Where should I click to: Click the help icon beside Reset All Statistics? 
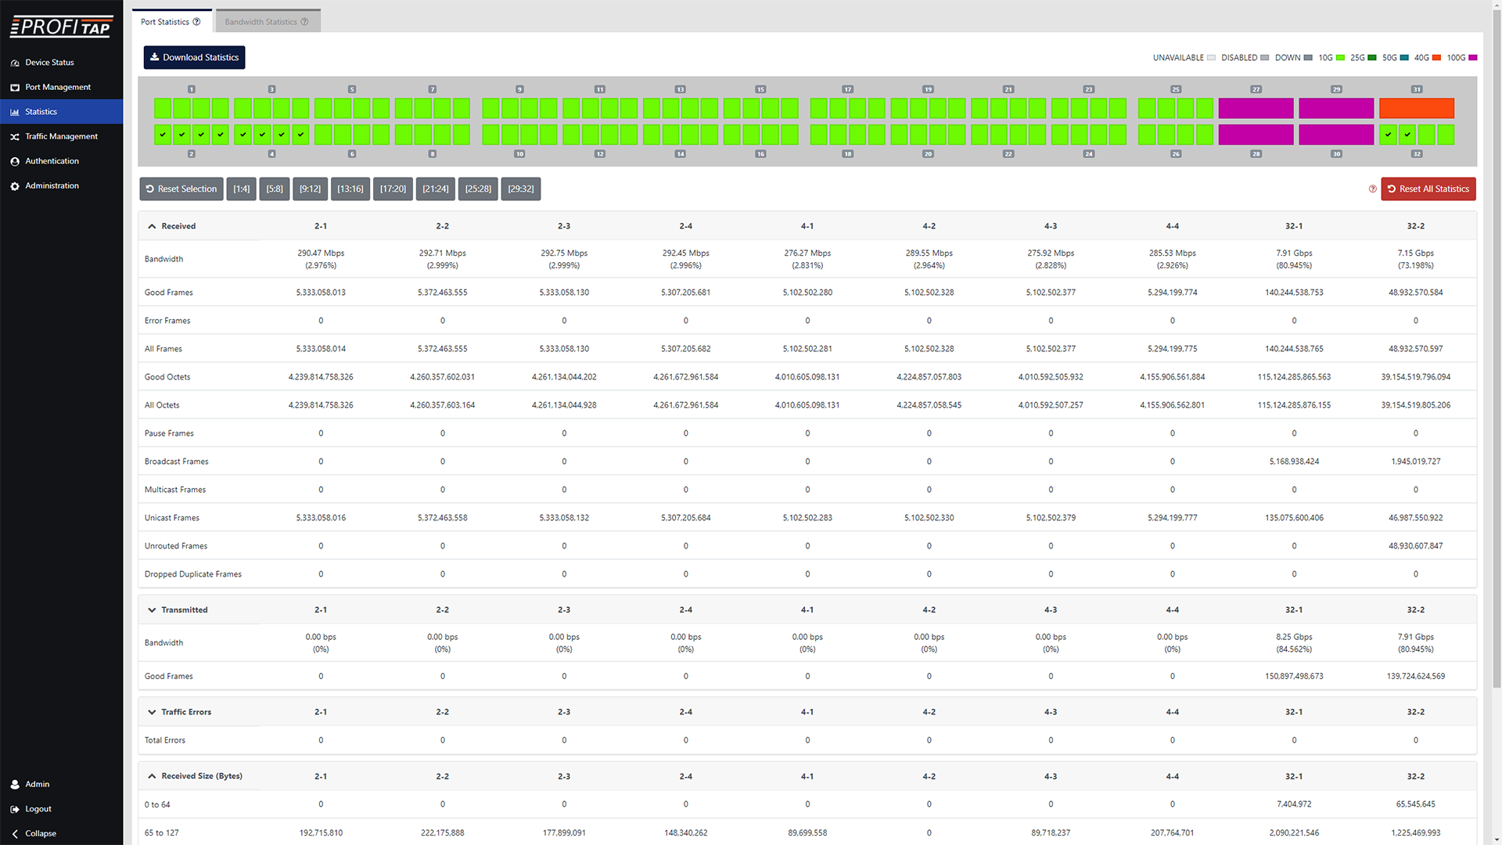1372,189
